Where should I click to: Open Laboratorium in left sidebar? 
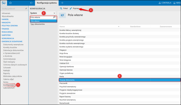9,88
